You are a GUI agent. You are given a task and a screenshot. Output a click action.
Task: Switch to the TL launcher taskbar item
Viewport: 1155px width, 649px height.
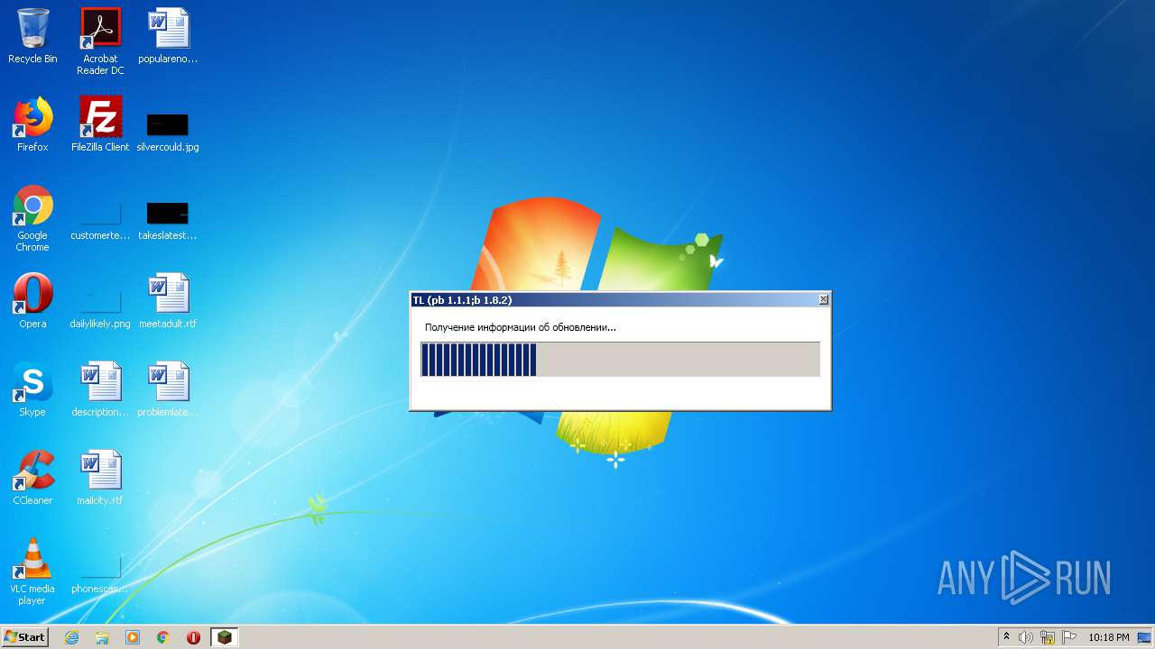[x=224, y=637]
